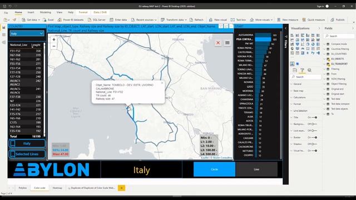Screen dimensions: 356x200
Task: Expand EU_OBJECTS table in Fields
Action: click(x=325, y=59)
